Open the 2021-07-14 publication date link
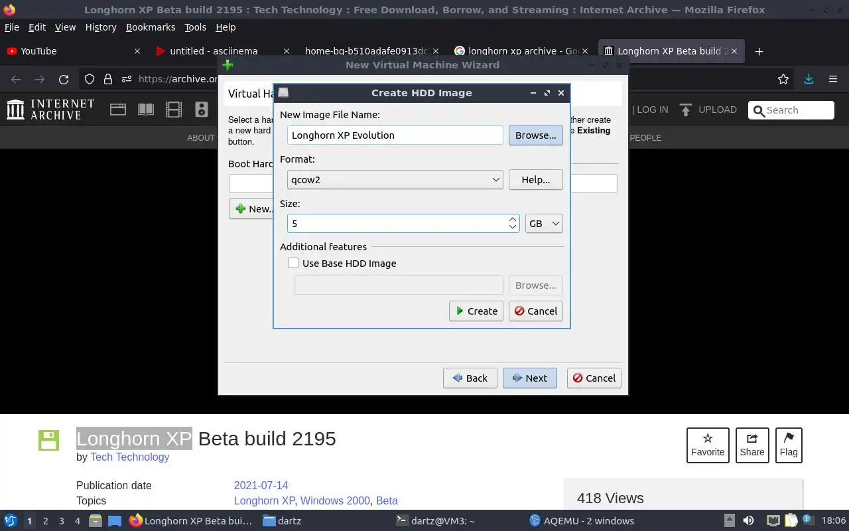This screenshot has width=849, height=531. point(261,485)
